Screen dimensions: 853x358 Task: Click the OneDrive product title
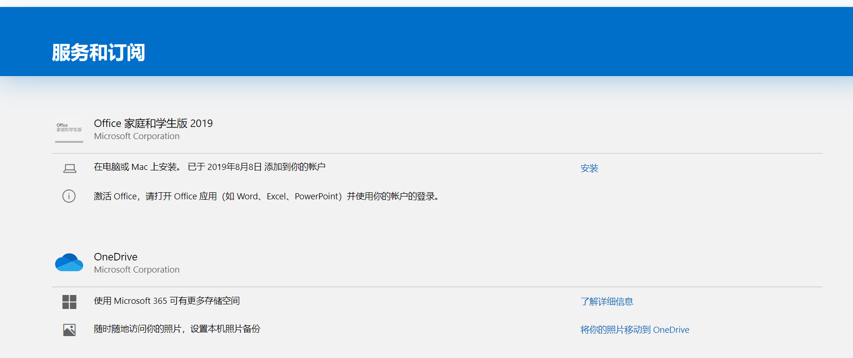[x=116, y=257]
